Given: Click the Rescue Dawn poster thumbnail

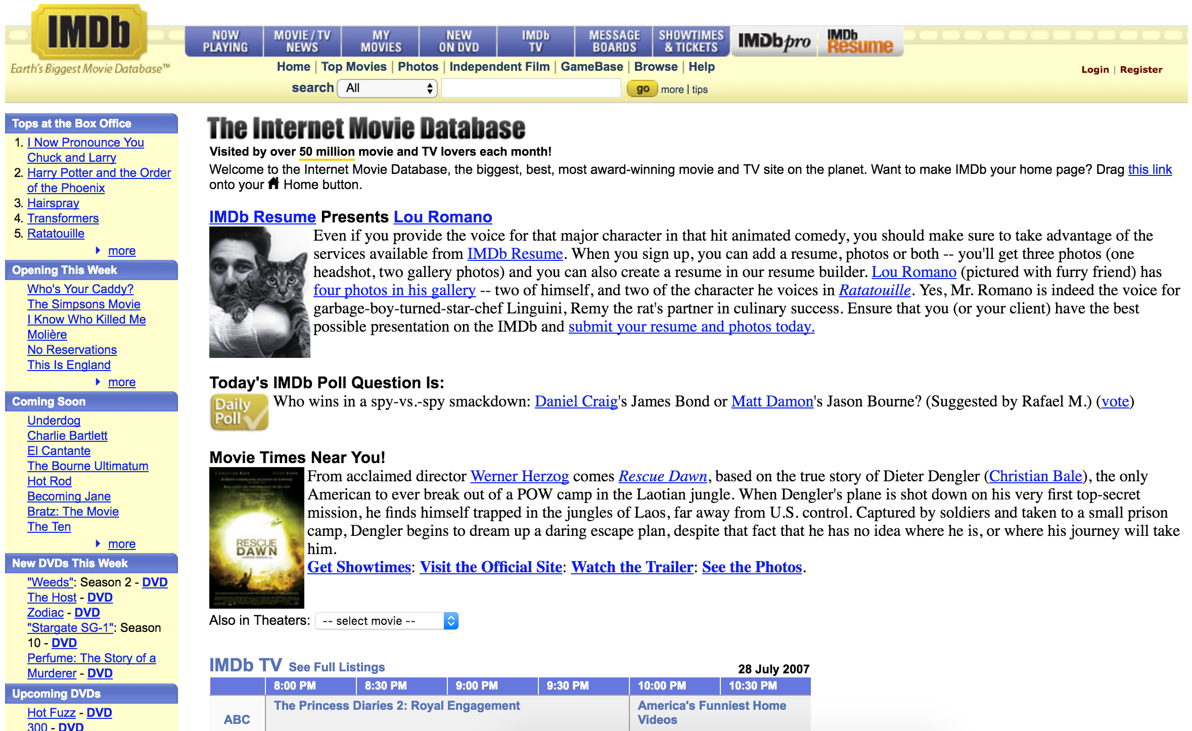Looking at the screenshot, I should [256, 537].
